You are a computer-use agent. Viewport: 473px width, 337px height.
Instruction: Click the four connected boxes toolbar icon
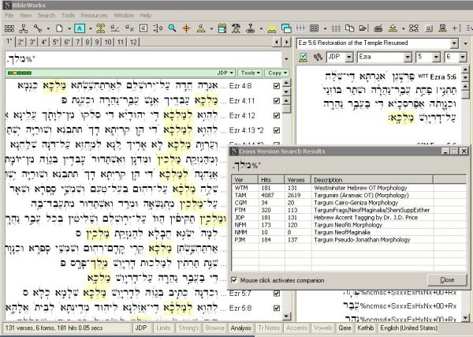point(414,28)
